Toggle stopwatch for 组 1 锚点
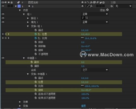This screenshot has height=109, width=136. click(36, 30)
